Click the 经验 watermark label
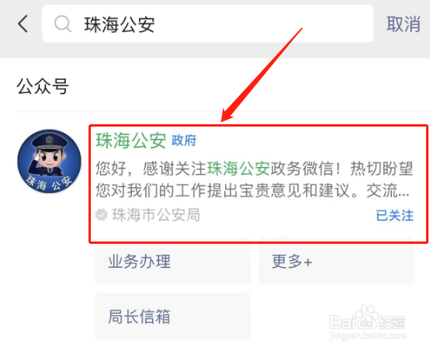 coord(392,322)
